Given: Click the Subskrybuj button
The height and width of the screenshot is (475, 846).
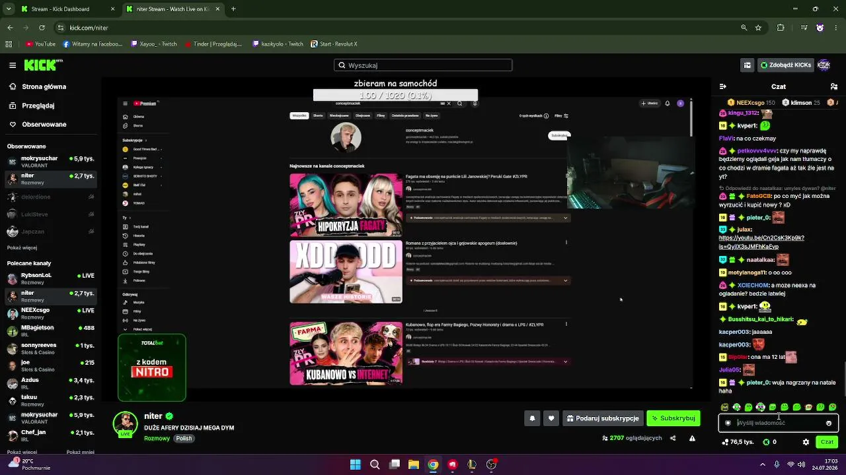Looking at the screenshot, I should click(x=673, y=418).
